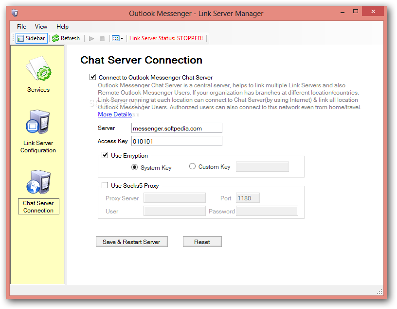
Task: Minimize the Link Server Manager window
Action: click(x=343, y=12)
